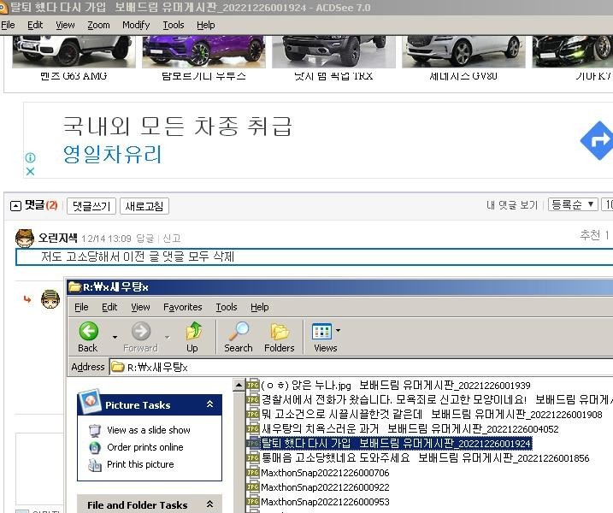Open the Modify menu in ACDSee
Screen dimensions: 613x513
pos(135,25)
